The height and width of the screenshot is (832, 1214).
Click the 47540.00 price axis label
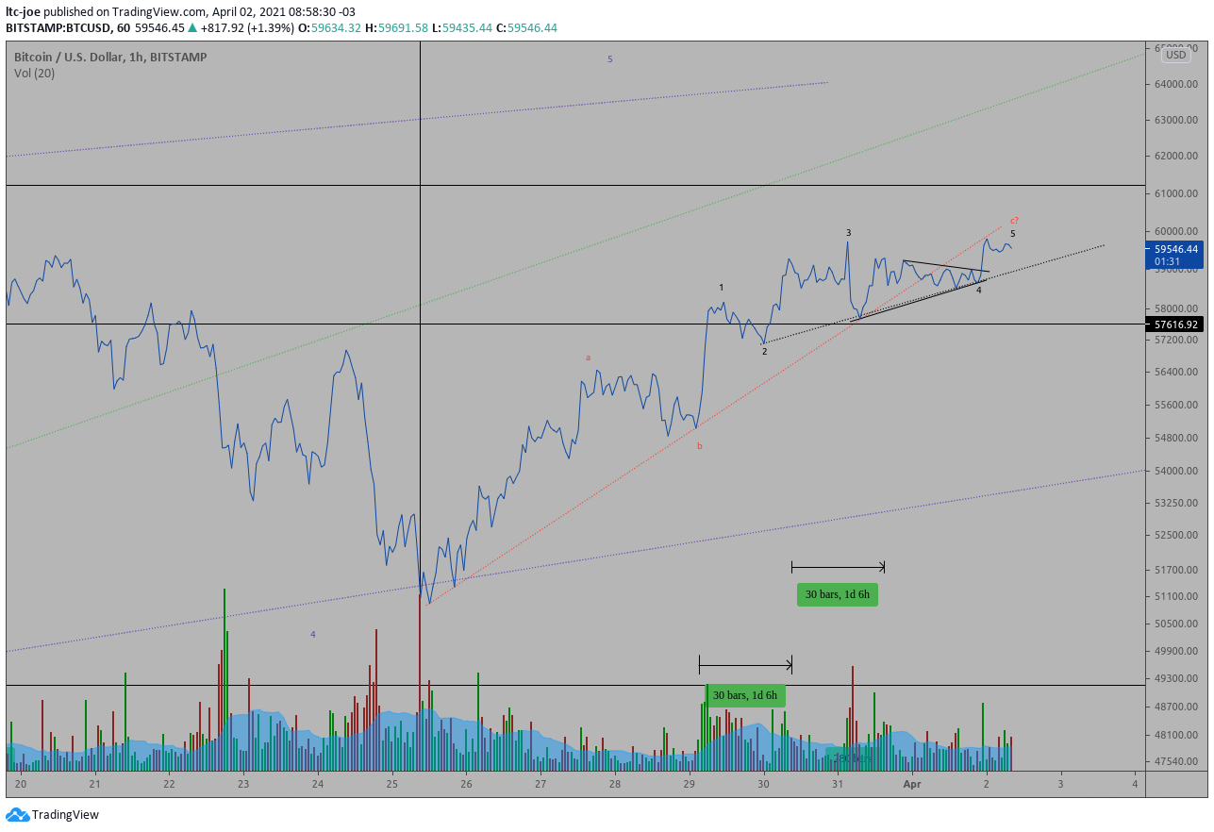(1175, 762)
